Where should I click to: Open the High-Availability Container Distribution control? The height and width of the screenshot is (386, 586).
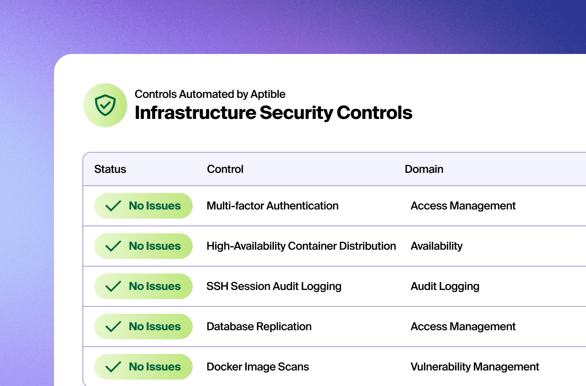[301, 246]
